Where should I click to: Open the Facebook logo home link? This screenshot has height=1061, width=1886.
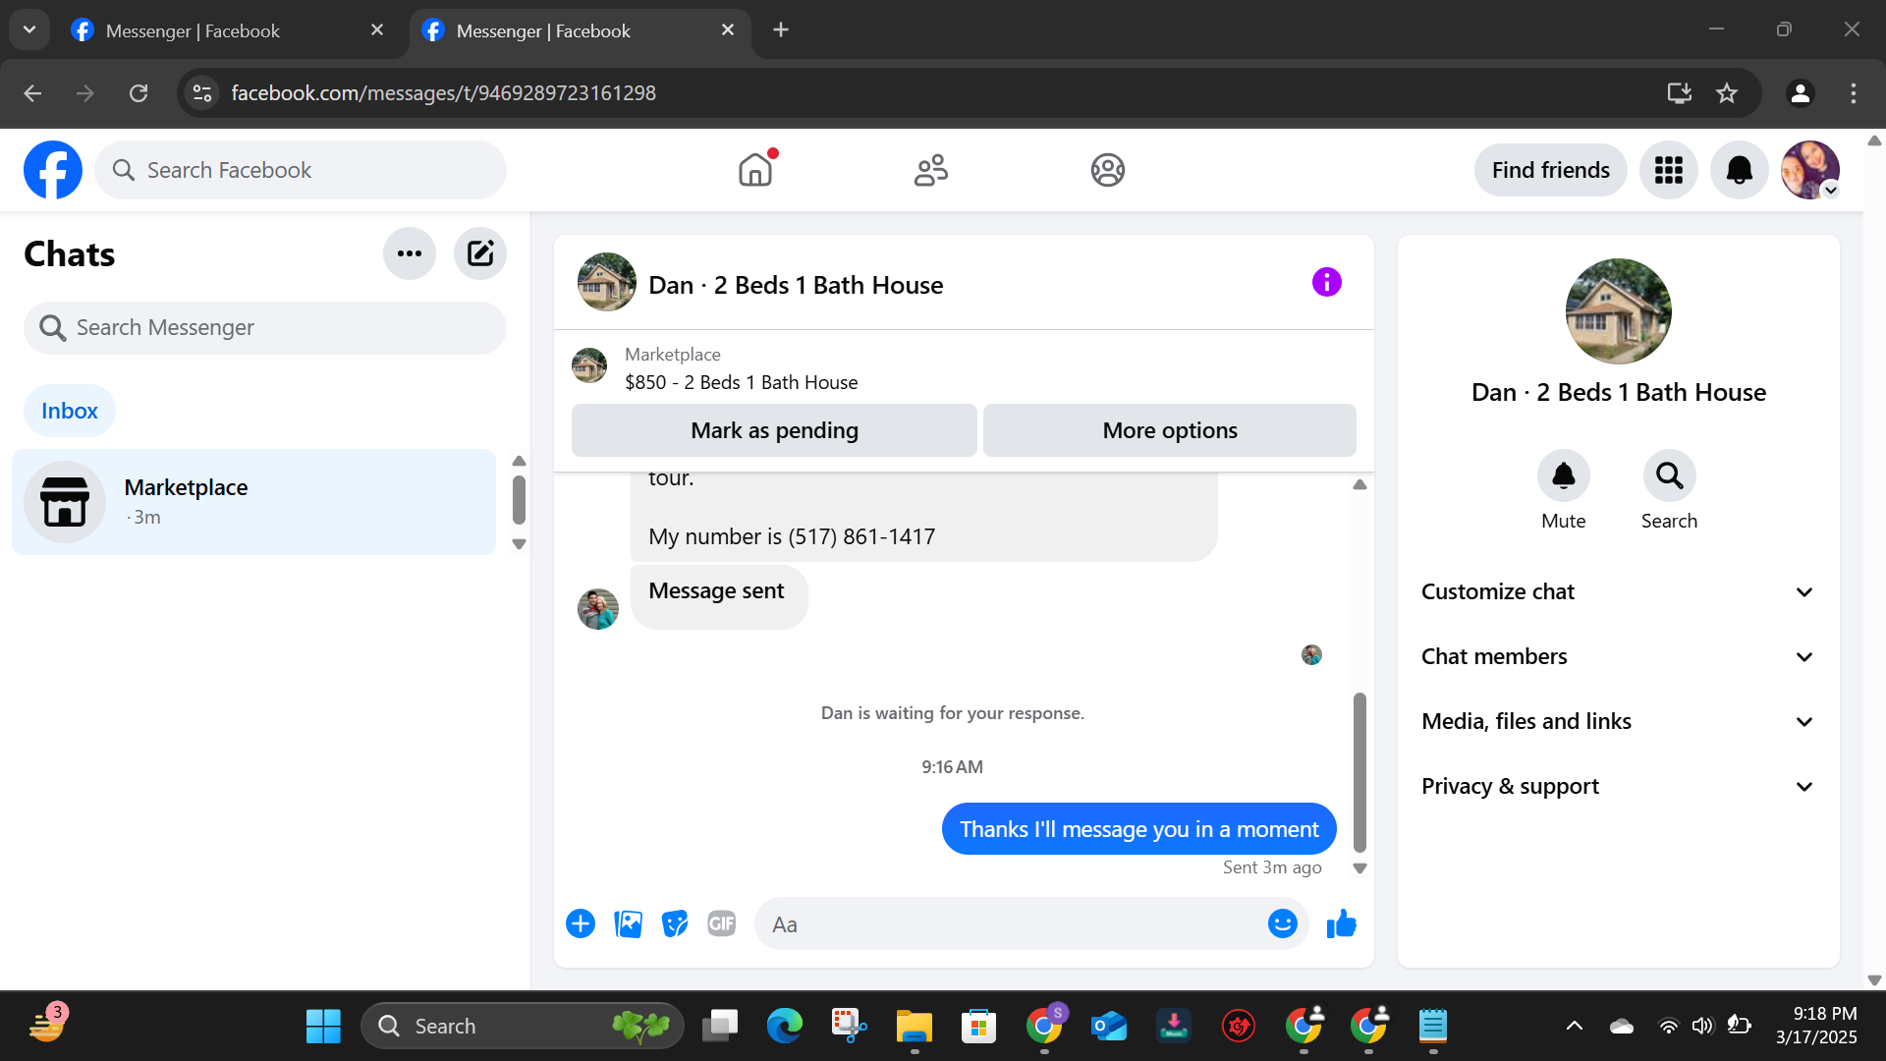(x=53, y=170)
